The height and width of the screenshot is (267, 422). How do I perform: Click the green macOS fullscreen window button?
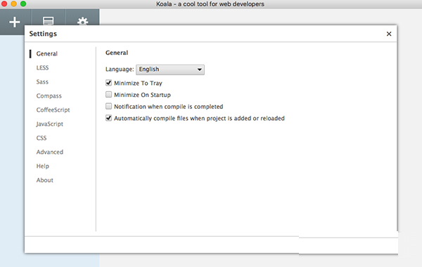[x=23, y=4]
